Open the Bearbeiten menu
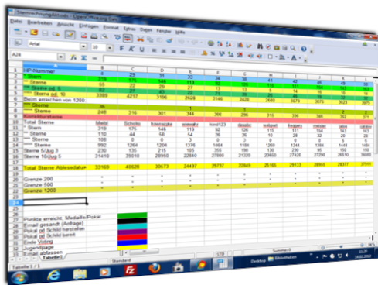The height and width of the screenshot is (285, 378). coord(39,22)
